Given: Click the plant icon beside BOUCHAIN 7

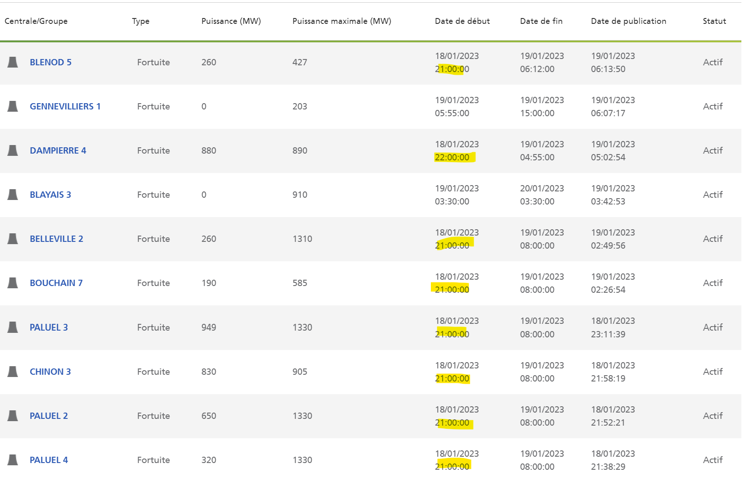Looking at the screenshot, I should [x=13, y=283].
